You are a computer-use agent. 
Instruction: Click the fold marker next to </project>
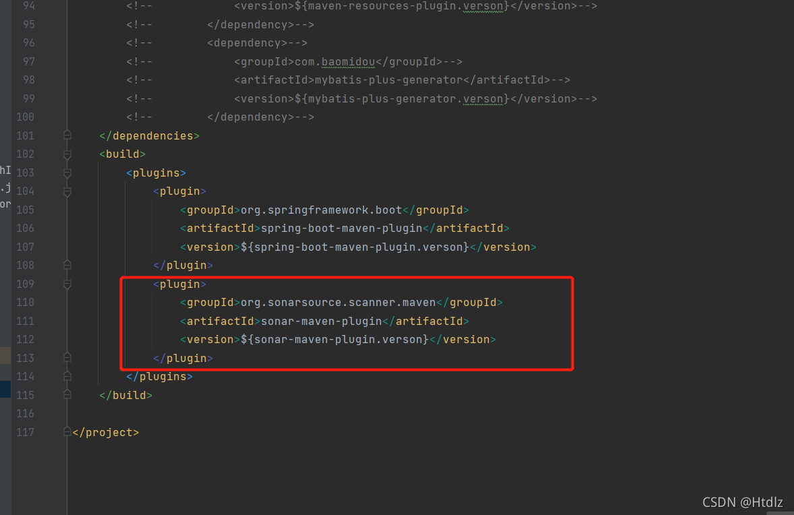66,432
